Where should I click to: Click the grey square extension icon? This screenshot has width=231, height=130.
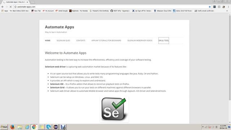point(219,7)
